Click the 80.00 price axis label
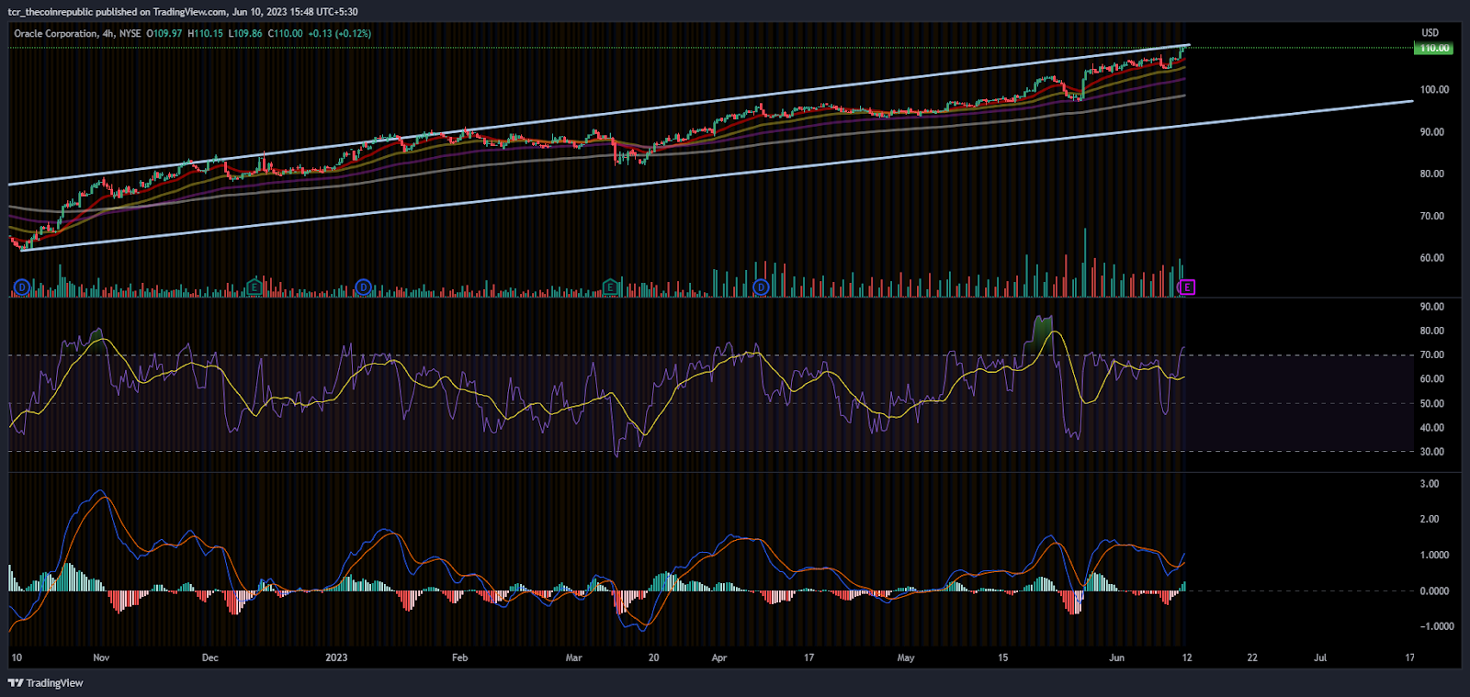This screenshot has width=1470, height=697. (x=1431, y=174)
